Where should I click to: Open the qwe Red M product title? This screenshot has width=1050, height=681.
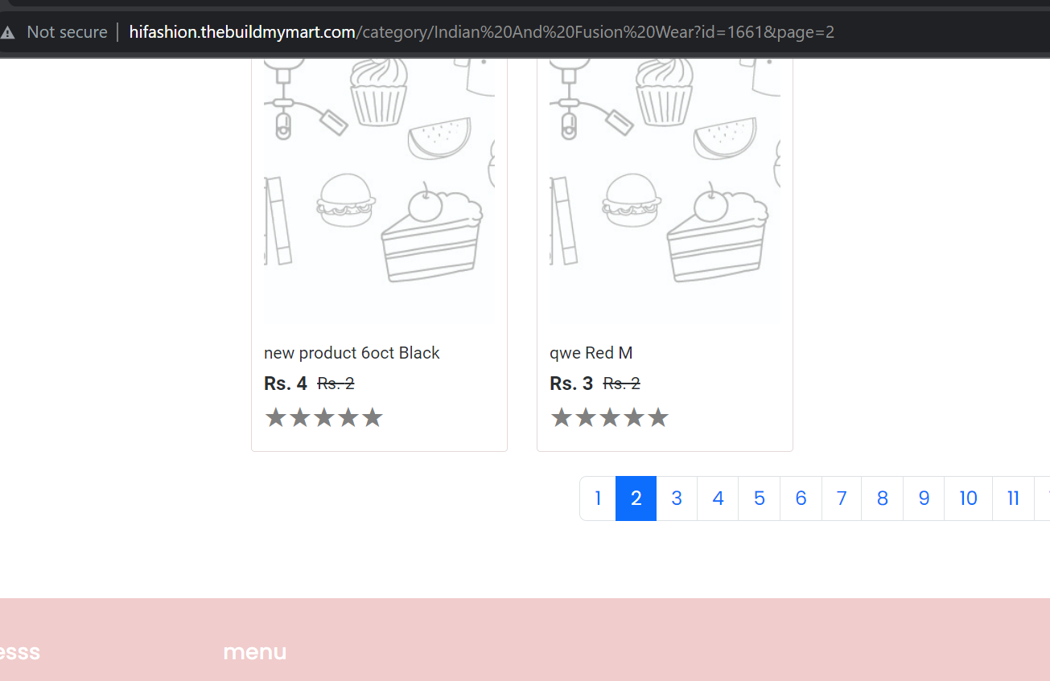591,353
